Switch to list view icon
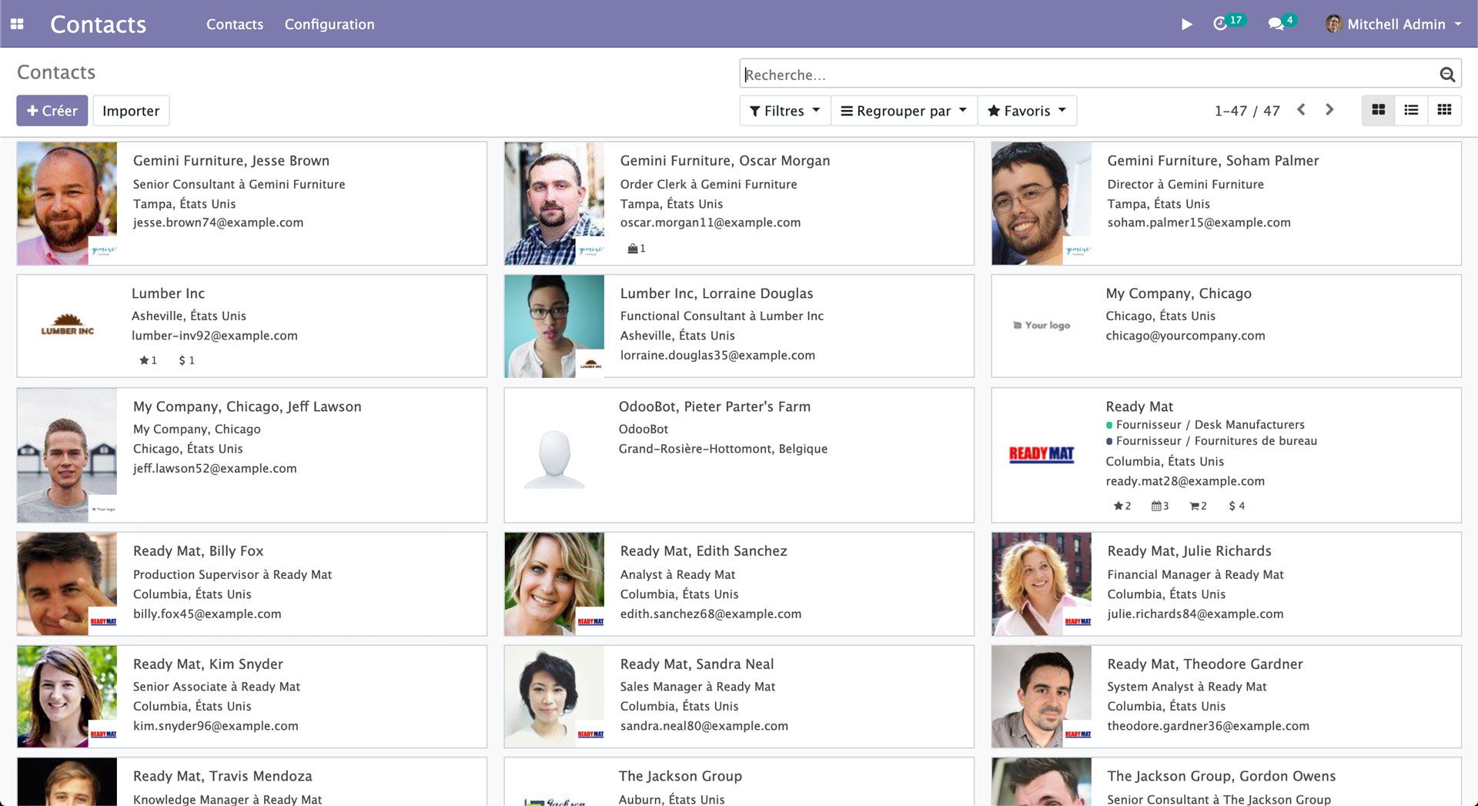1478x806 pixels. [1412, 110]
